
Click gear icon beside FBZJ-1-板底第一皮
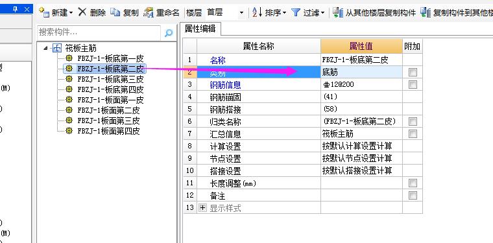(x=69, y=58)
